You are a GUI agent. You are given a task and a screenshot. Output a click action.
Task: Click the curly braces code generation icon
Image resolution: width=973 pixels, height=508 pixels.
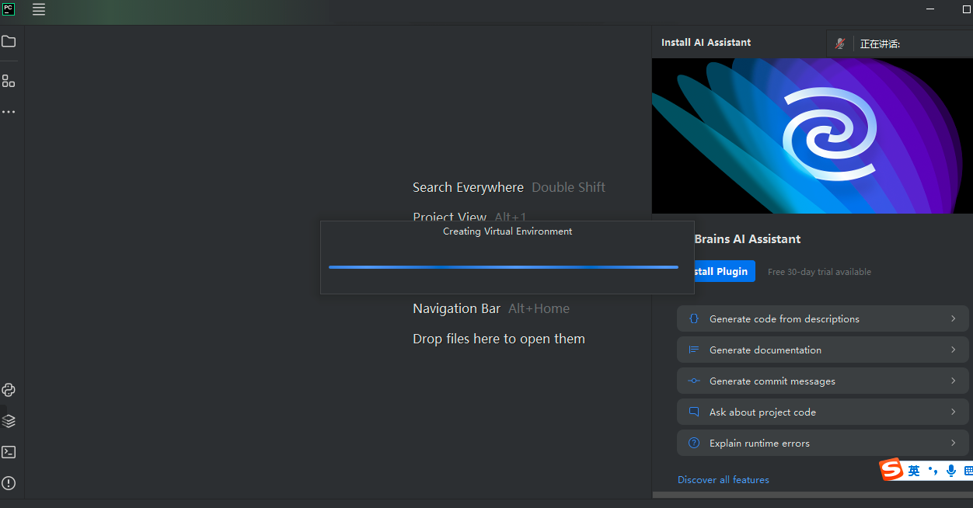click(x=694, y=318)
